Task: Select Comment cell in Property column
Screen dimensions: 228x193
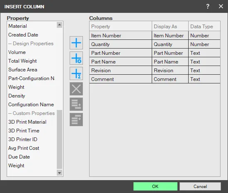Action: point(121,79)
